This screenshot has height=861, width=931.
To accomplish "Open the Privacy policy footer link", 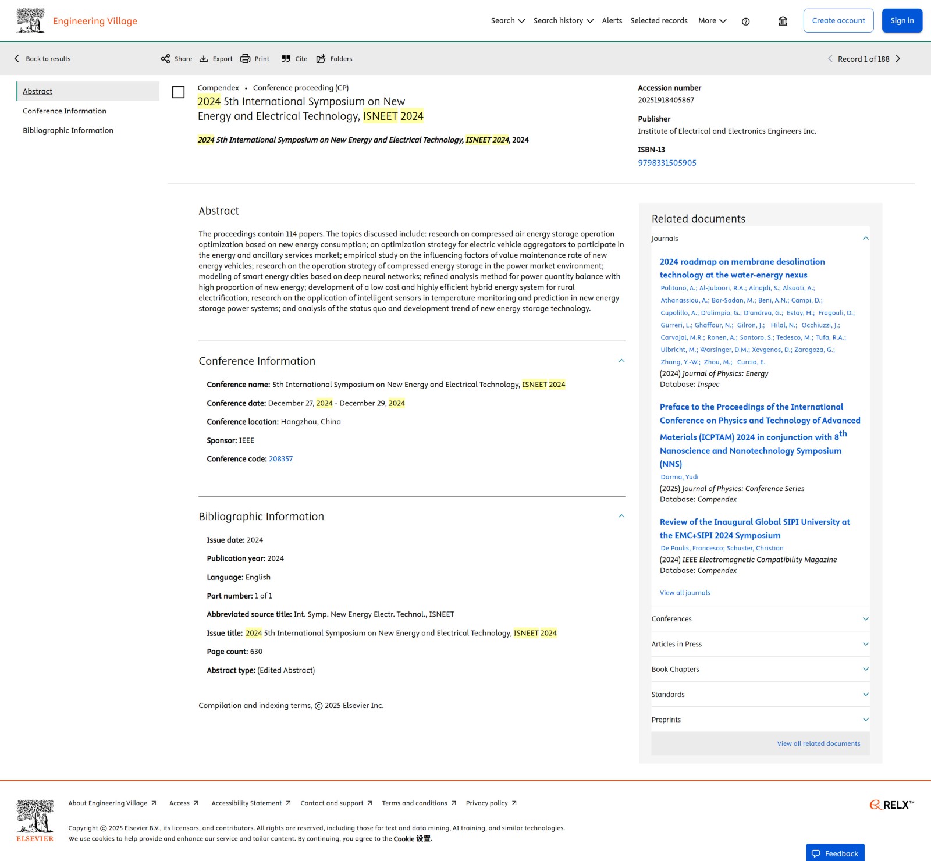I will click(491, 803).
